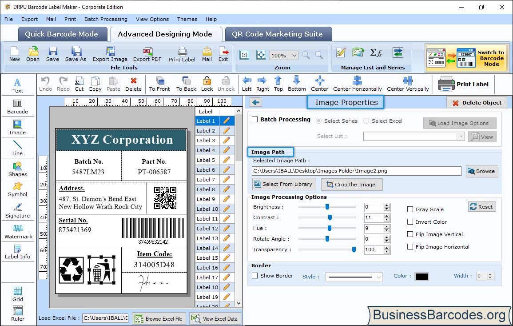Select the Select Excel radio option
Image resolution: width=513 pixels, height=326 pixels.
tap(366, 121)
